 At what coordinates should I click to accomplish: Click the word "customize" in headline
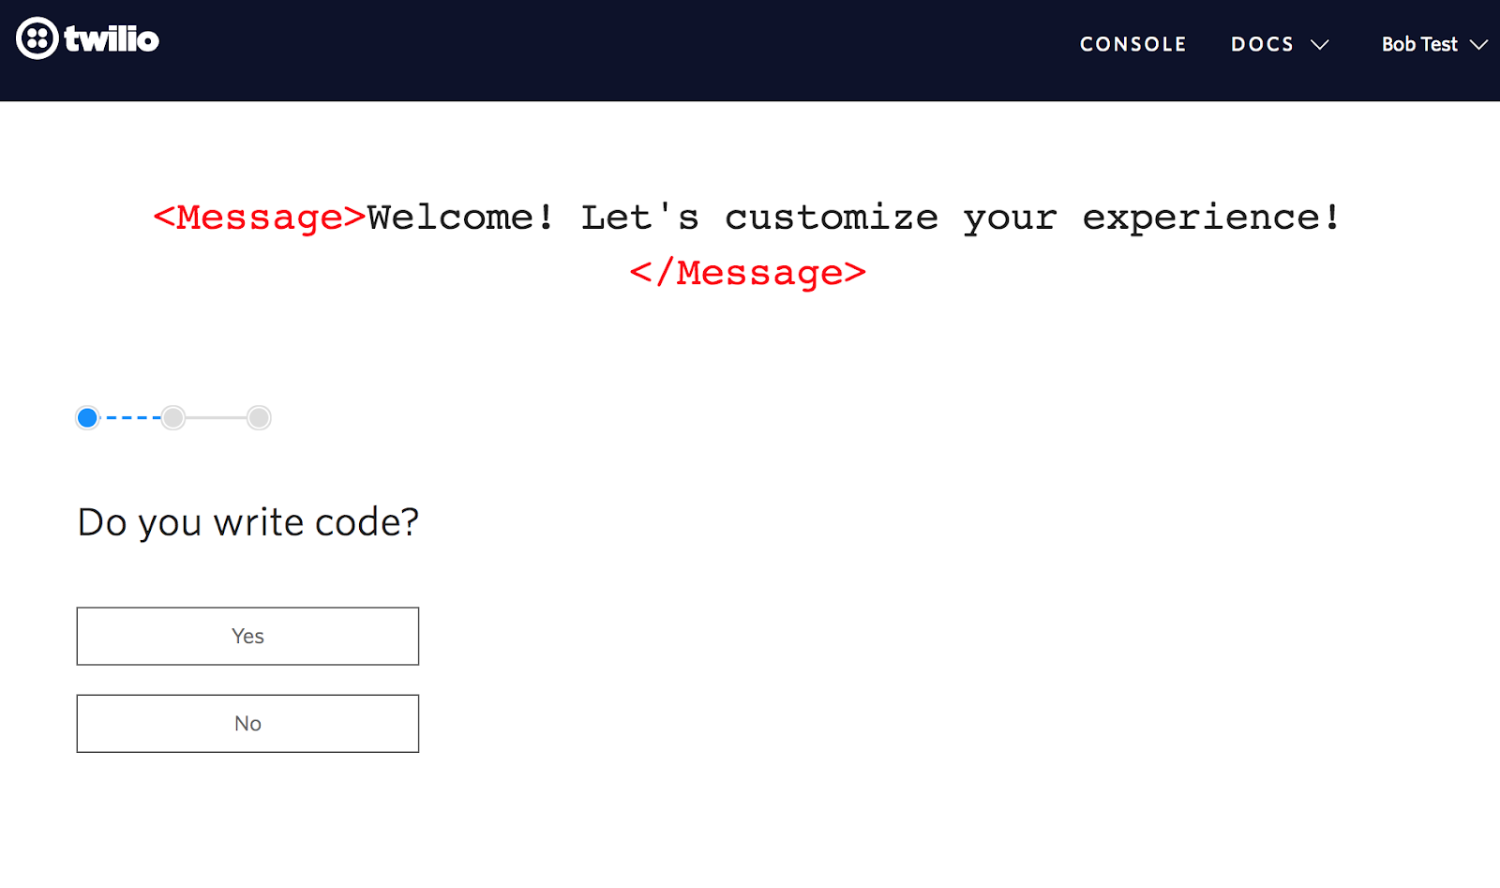(831, 218)
